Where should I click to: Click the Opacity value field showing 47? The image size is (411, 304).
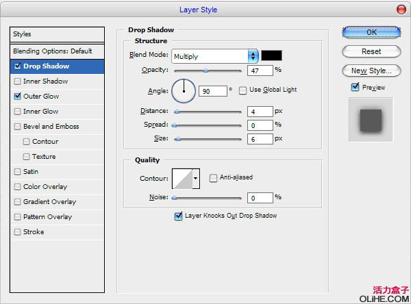(x=260, y=71)
